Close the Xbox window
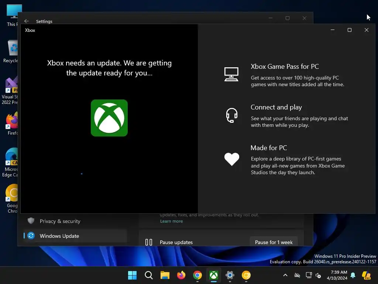Viewport: 378px width, 284px height. coord(367,30)
